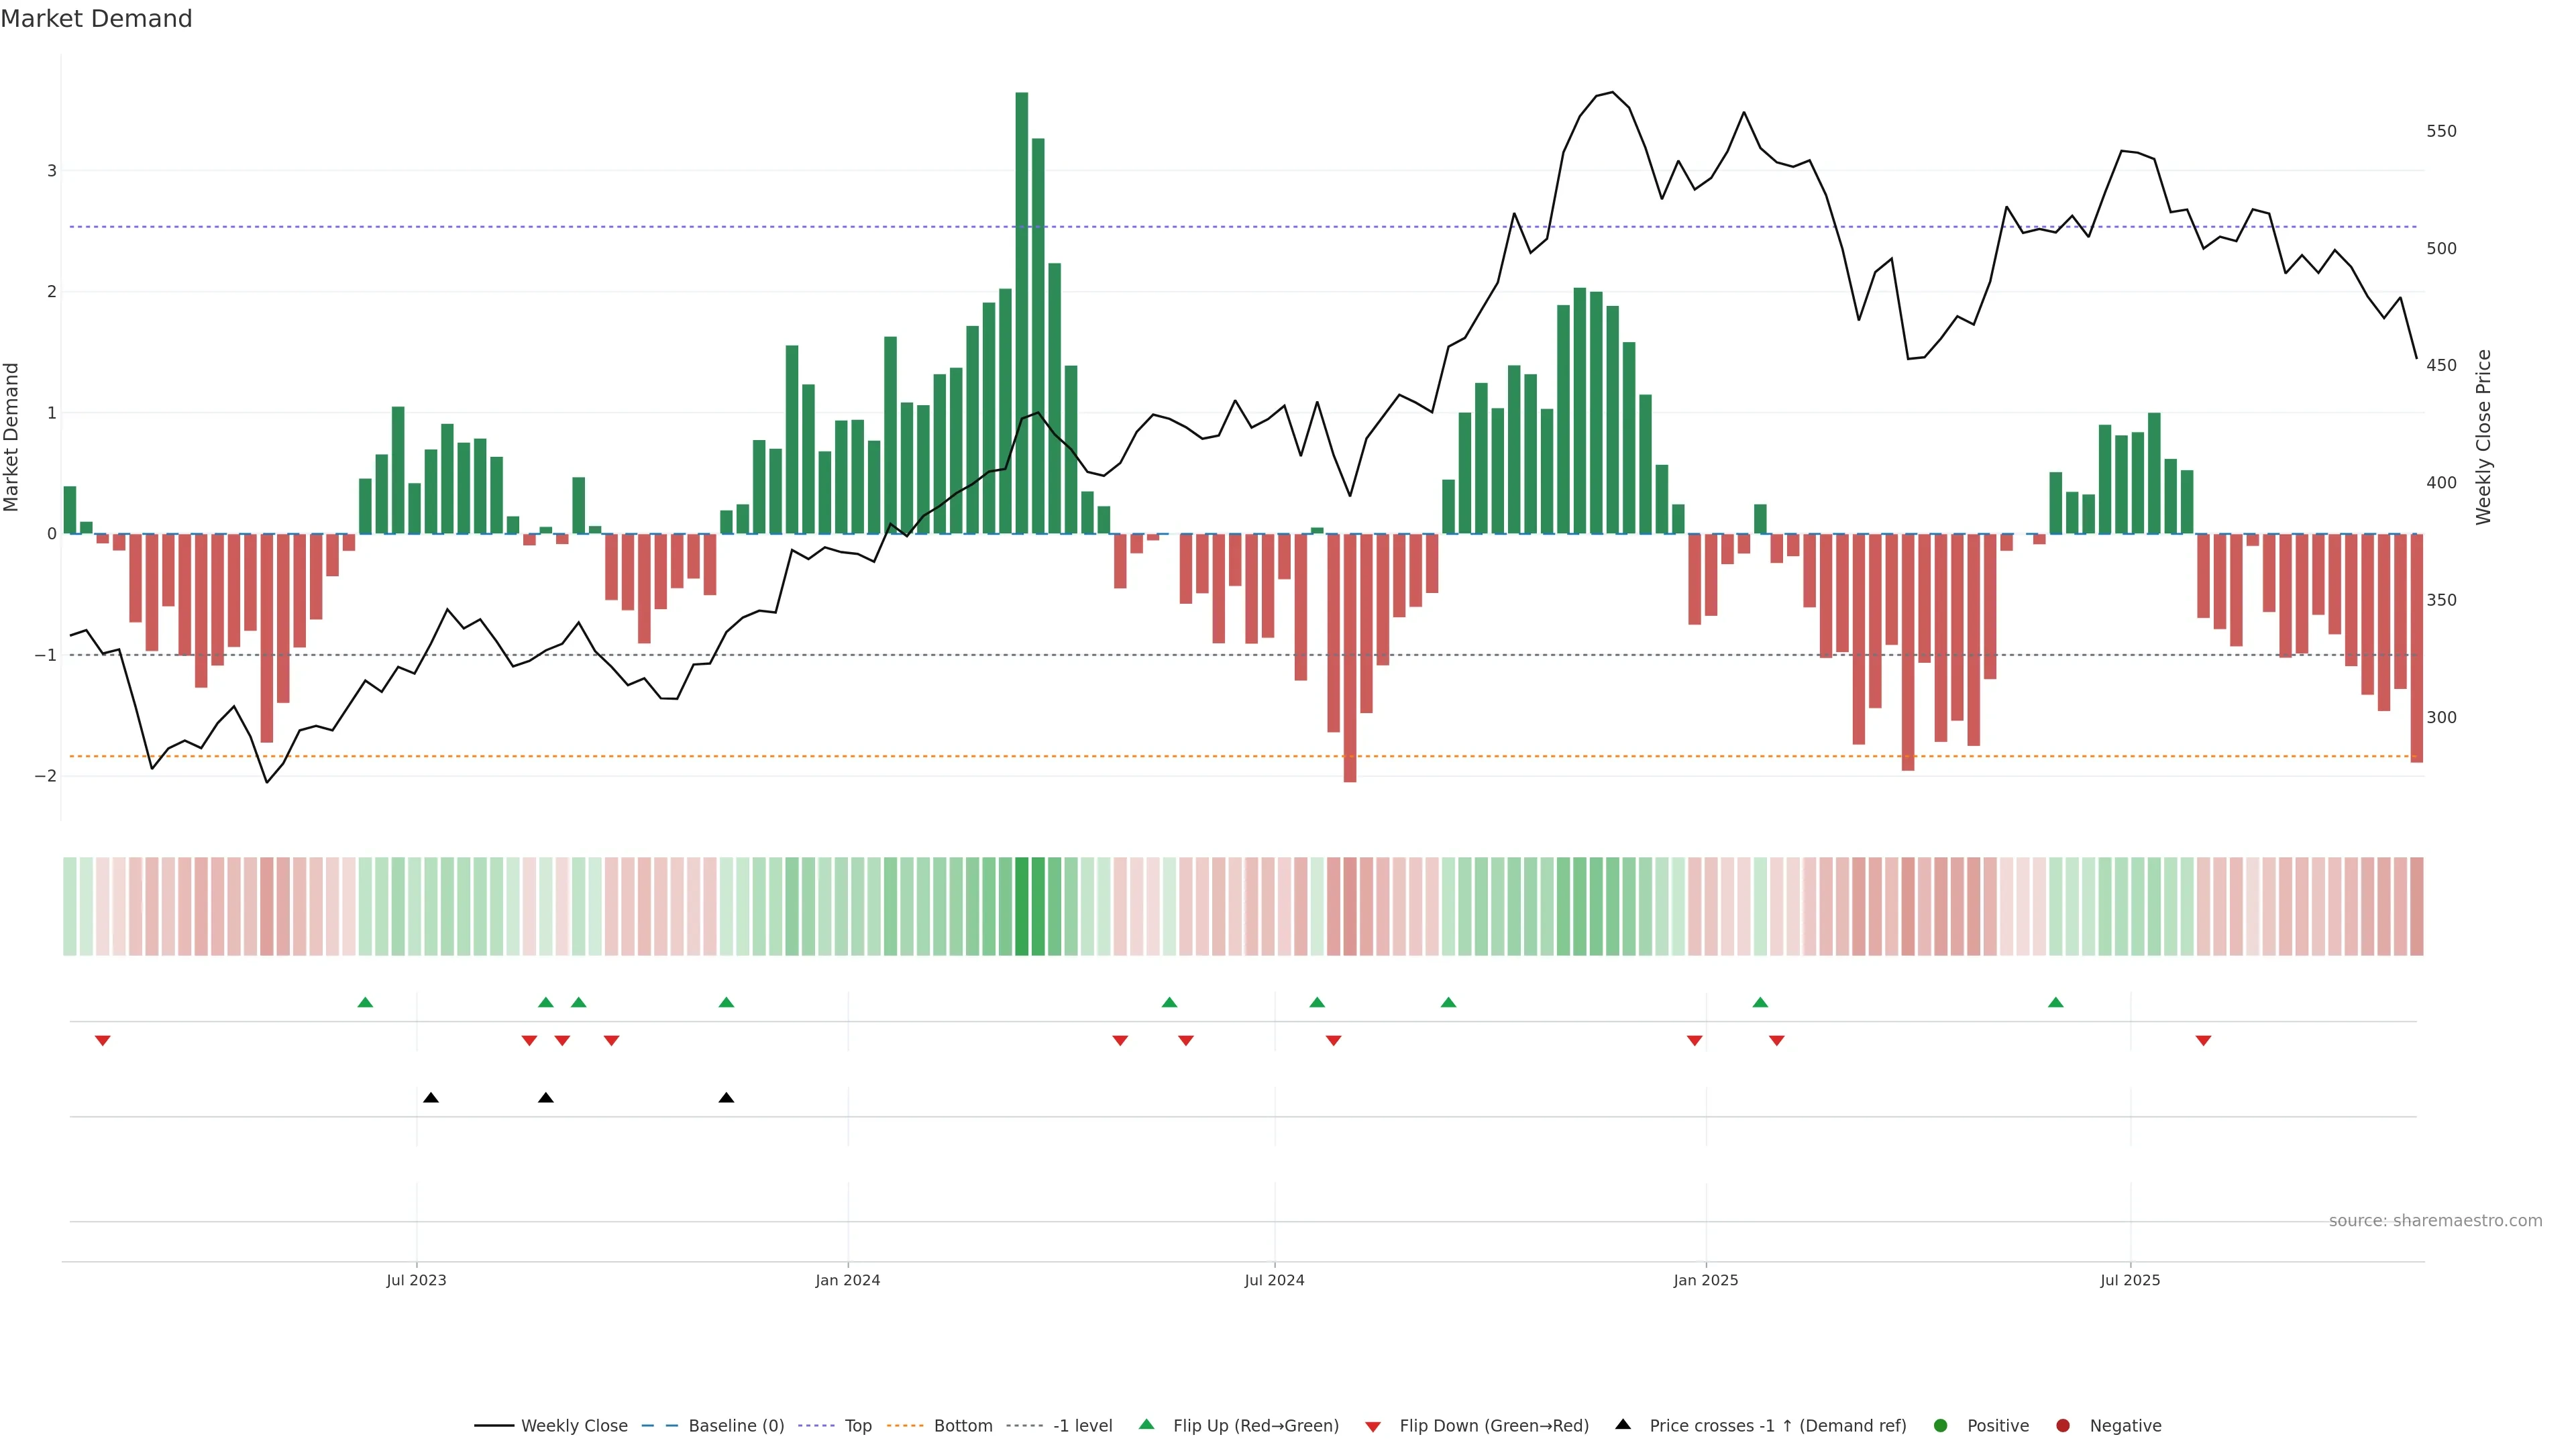
Task: Toggle the -1 level legend entry
Action: (x=1082, y=1425)
